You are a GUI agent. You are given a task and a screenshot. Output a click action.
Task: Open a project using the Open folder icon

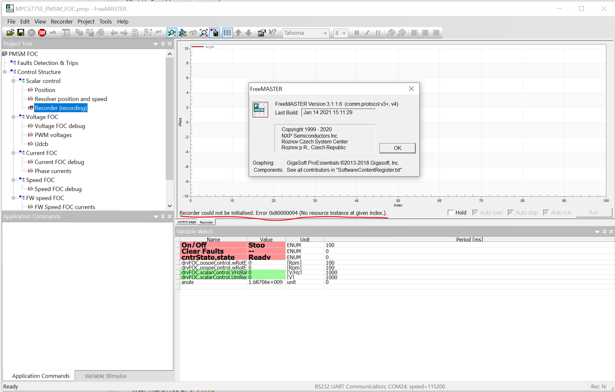pyautogui.click(x=10, y=32)
